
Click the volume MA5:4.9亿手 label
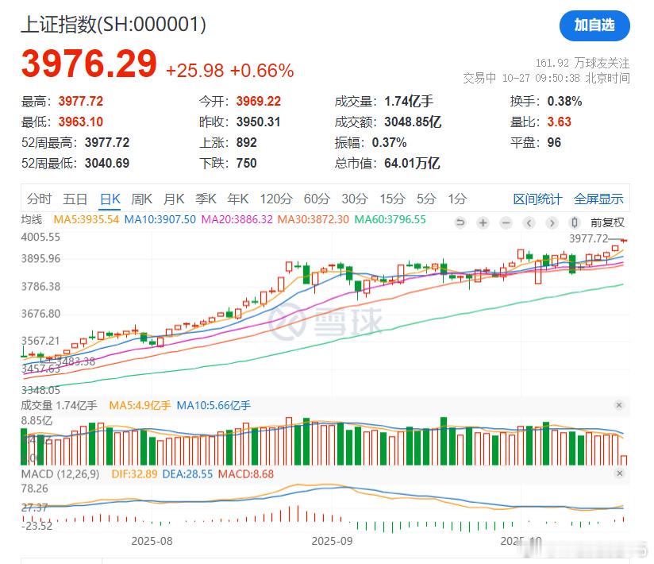[x=140, y=405]
